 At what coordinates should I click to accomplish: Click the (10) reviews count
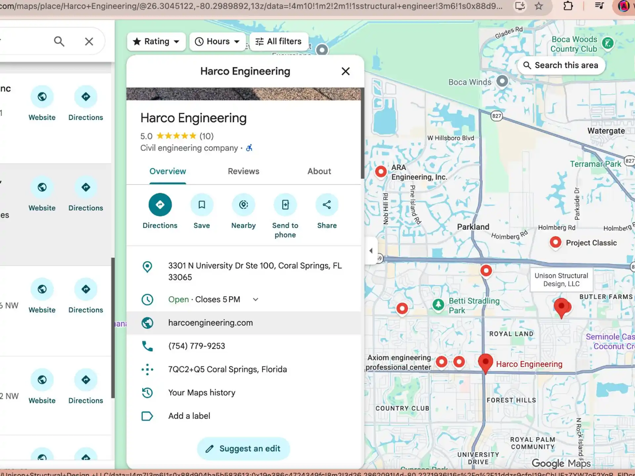206,136
